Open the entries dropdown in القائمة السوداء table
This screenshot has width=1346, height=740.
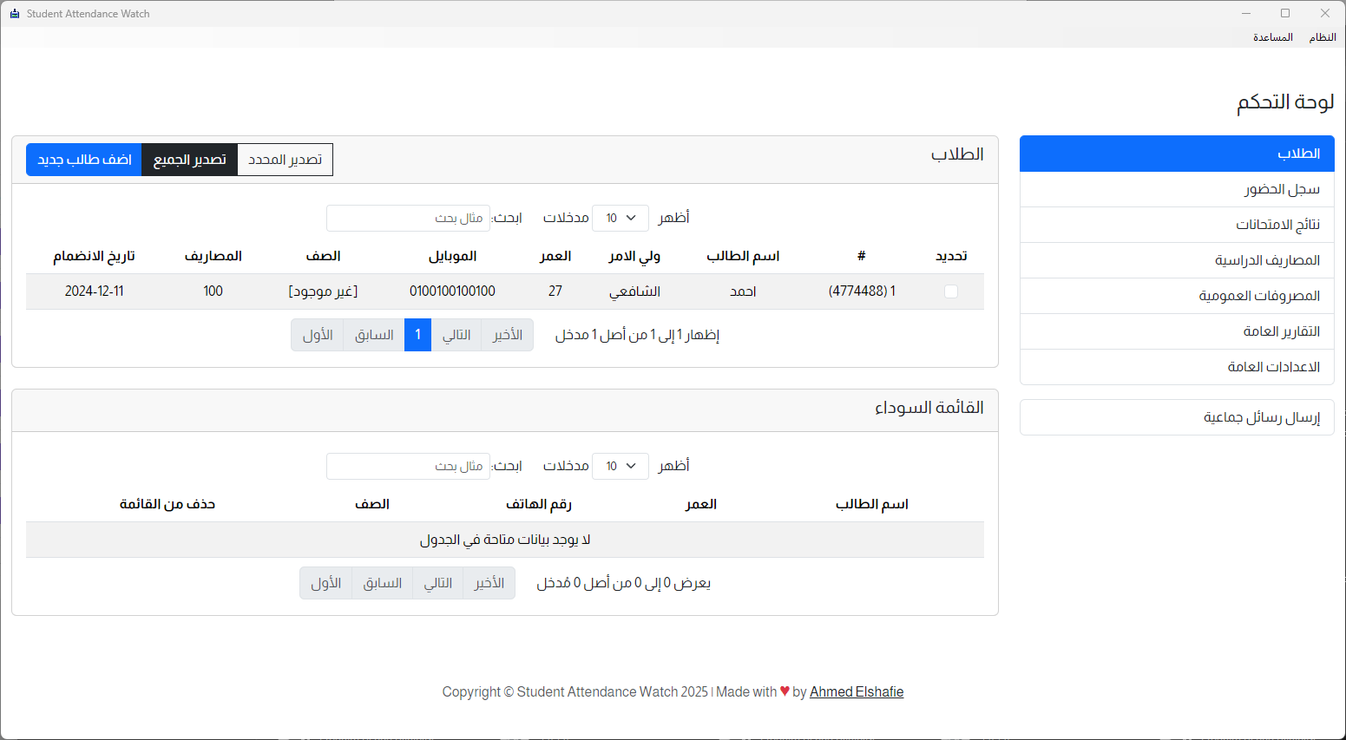pos(620,466)
